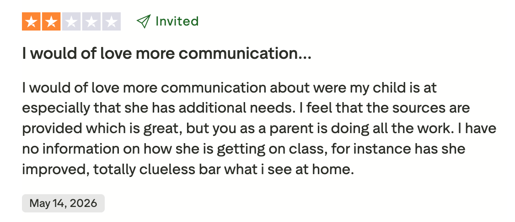Open the review title 'I would of love more communication…'
This screenshot has height=222, width=515.
[166, 53]
